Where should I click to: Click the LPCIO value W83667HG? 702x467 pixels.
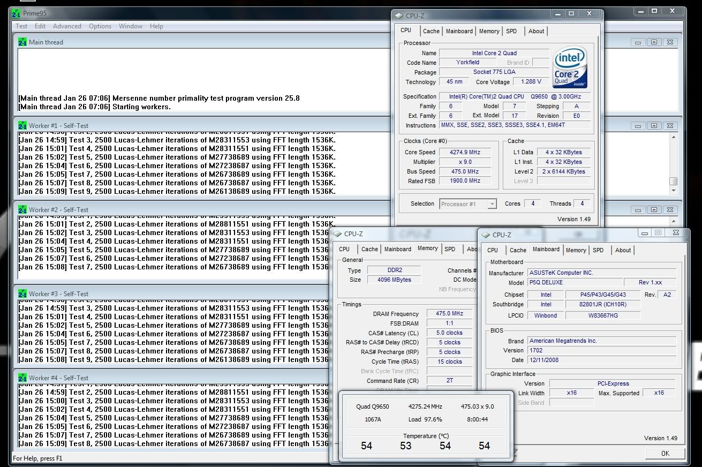point(602,315)
